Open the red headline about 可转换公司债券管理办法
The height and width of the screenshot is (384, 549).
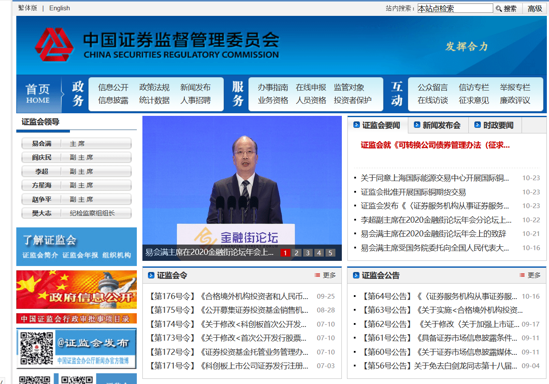[x=435, y=145]
